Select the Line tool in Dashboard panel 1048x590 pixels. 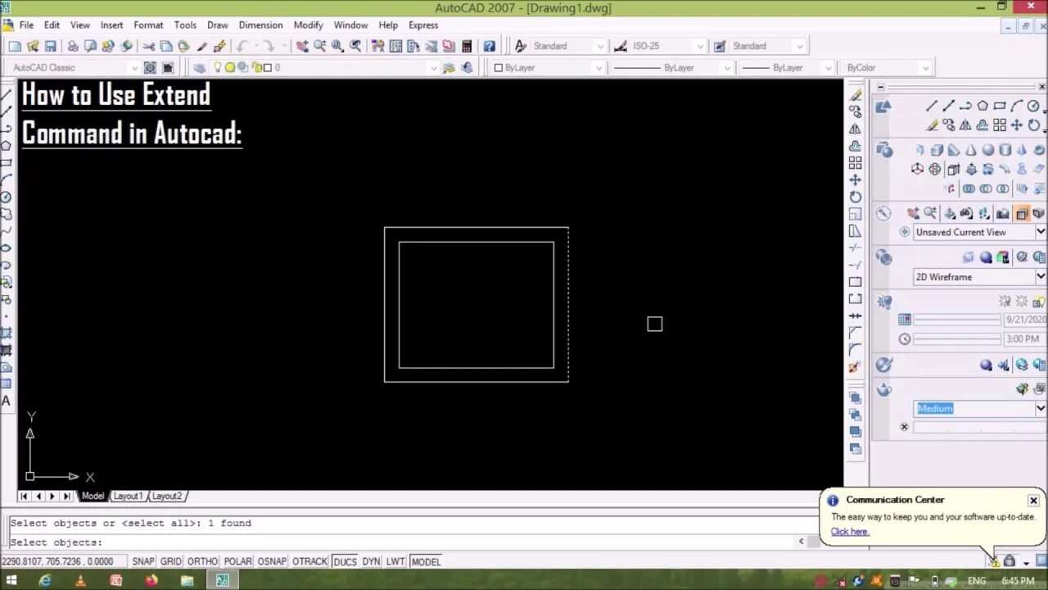(932, 106)
